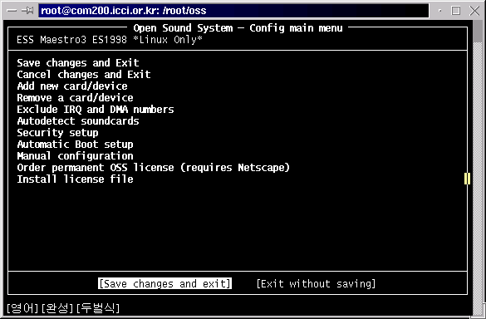Click the [Exit without saving] button
The height and width of the screenshot is (319, 486).
pyautogui.click(x=316, y=283)
